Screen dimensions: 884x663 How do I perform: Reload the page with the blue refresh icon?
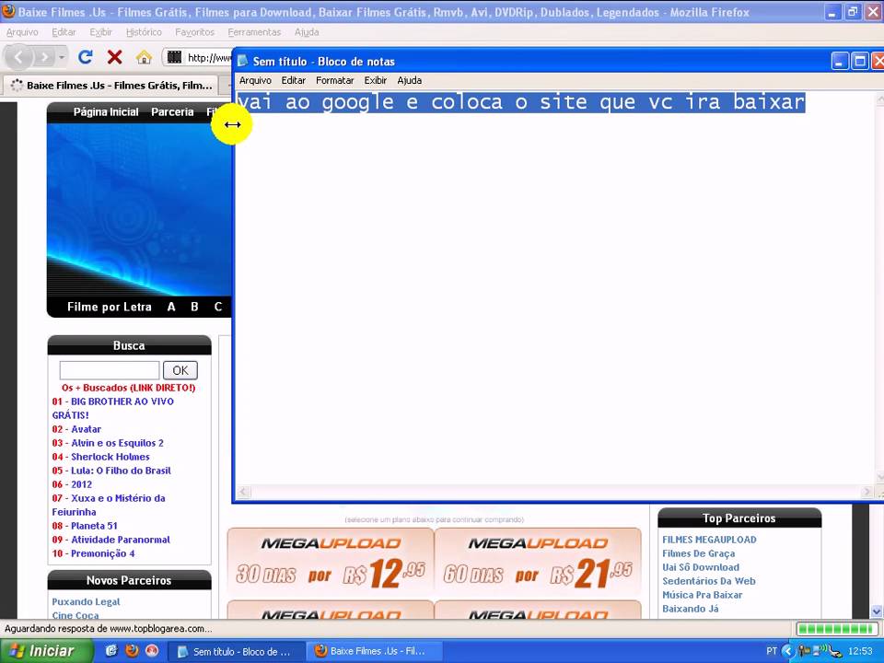85,57
